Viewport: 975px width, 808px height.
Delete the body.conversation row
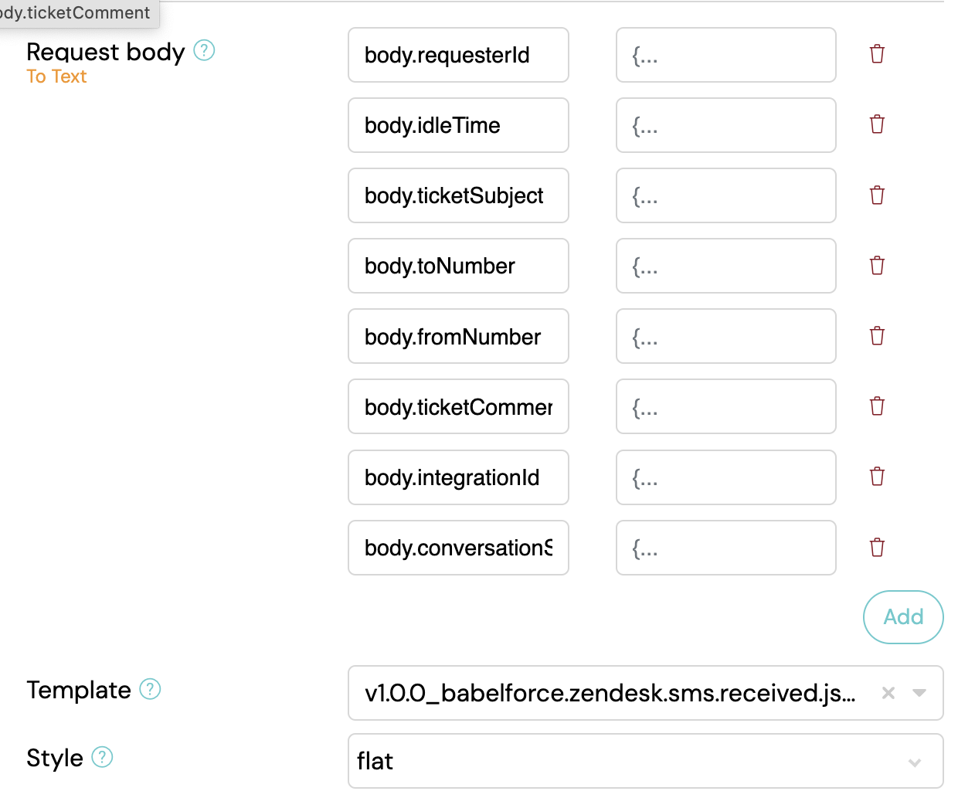(x=877, y=548)
